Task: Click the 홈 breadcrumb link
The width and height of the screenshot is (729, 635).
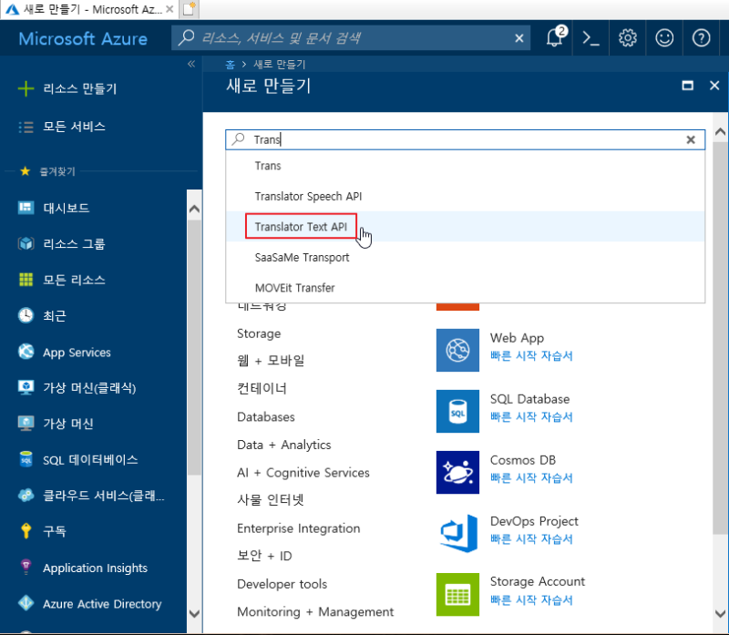Action: pos(231,64)
